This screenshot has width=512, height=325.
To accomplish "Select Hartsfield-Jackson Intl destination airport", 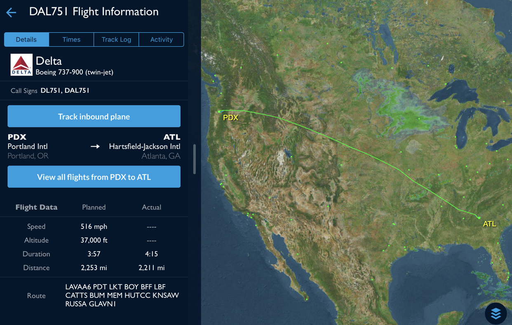I will 144,147.
